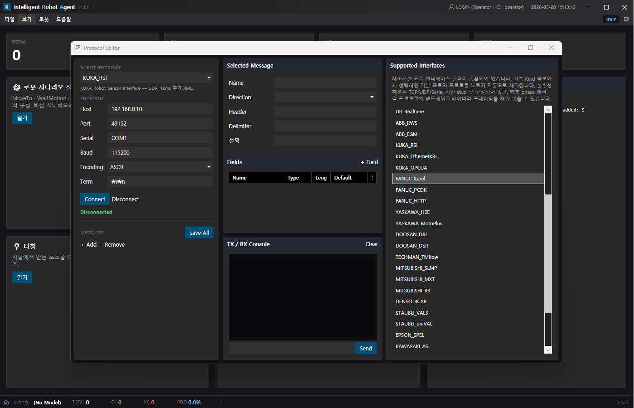Click the Type column header in Fields
634x408 pixels.
(x=298, y=178)
